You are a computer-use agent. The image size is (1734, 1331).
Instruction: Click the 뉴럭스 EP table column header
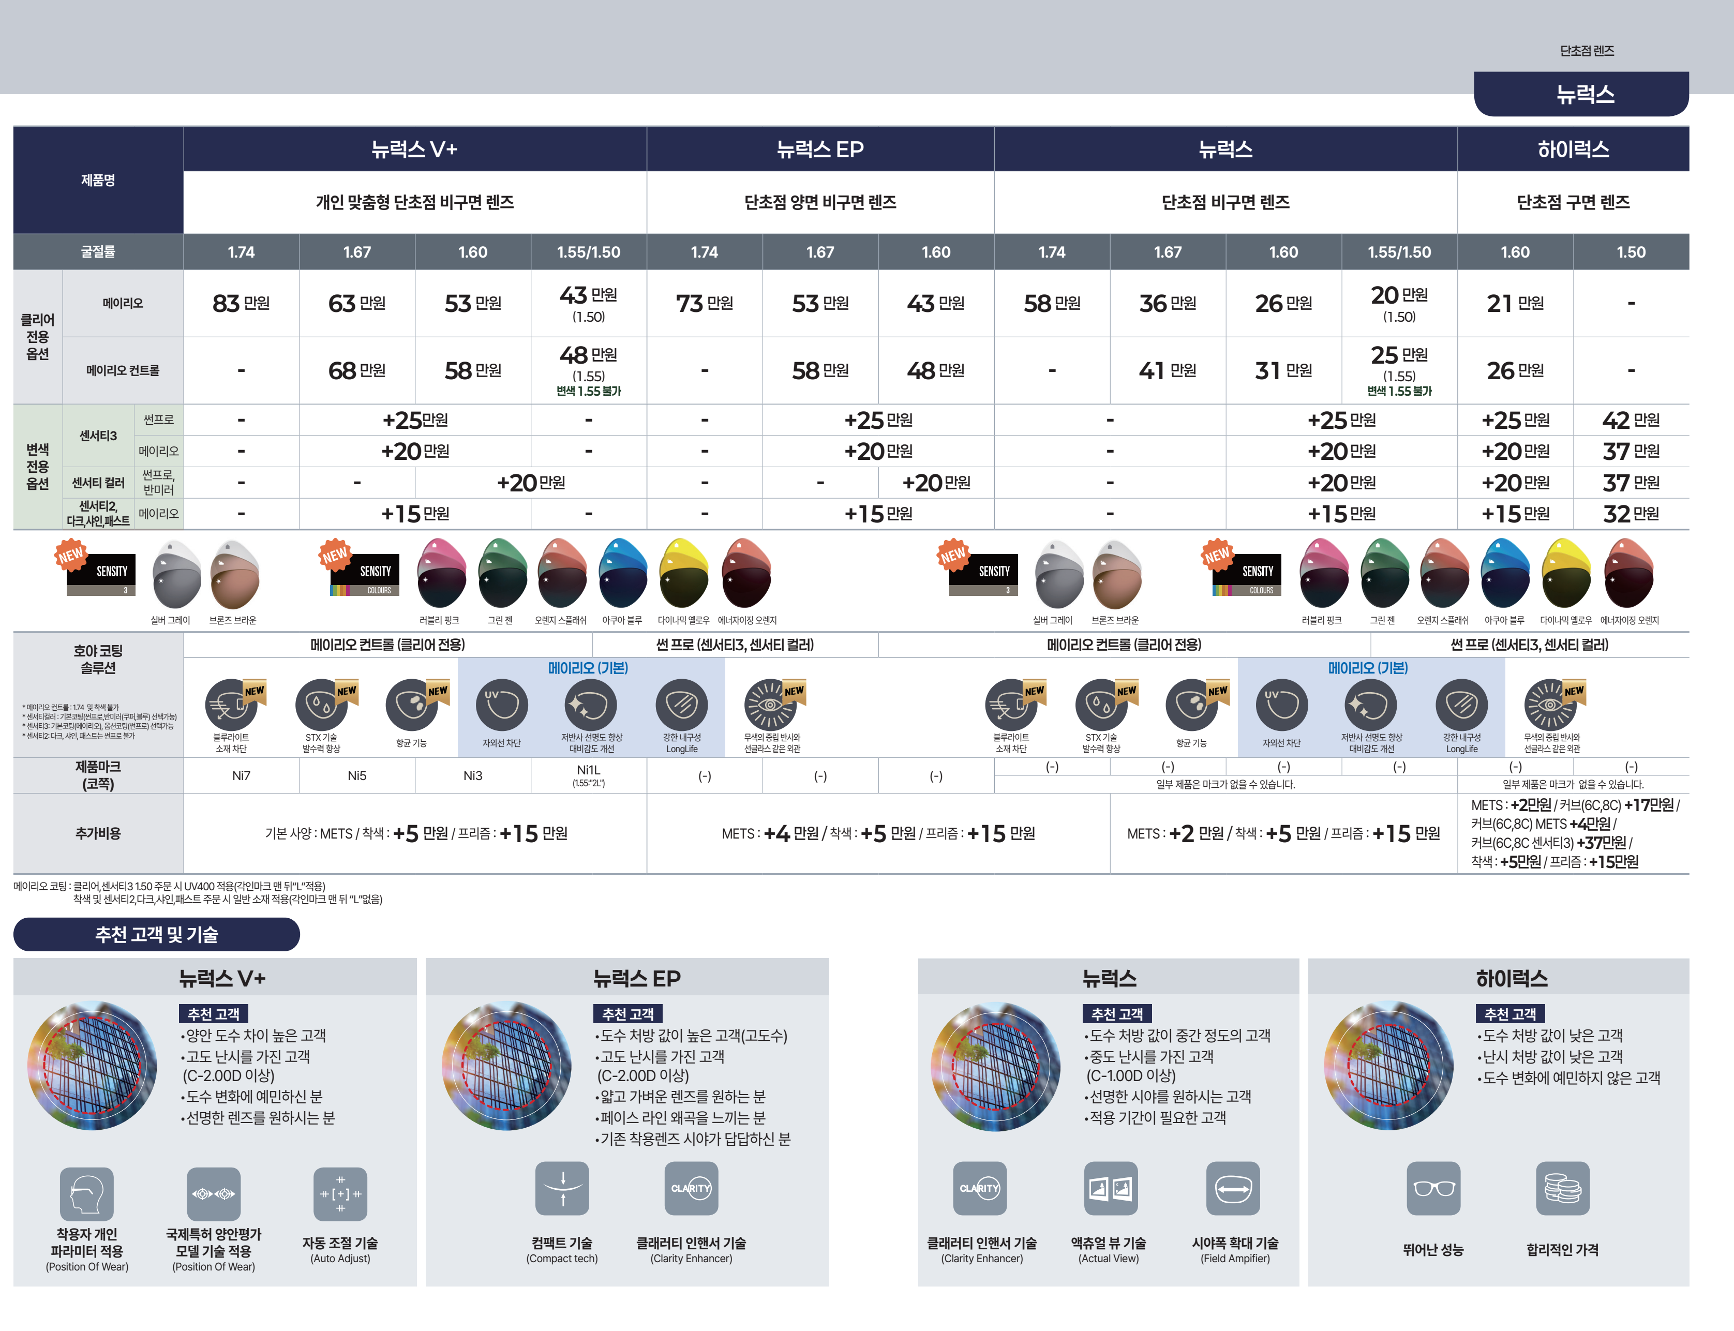tap(820, 149)
